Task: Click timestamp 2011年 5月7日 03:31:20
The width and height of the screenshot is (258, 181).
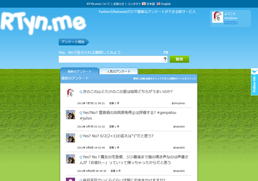Action: pyautogui.click(x=91, y=127)
